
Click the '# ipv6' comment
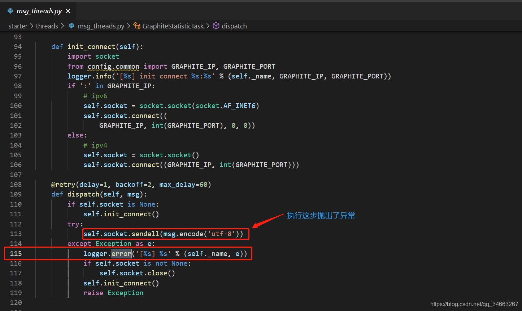coord(95,96)
